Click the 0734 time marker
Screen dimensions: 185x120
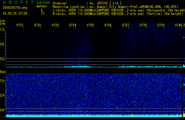[x=73, y=25]
